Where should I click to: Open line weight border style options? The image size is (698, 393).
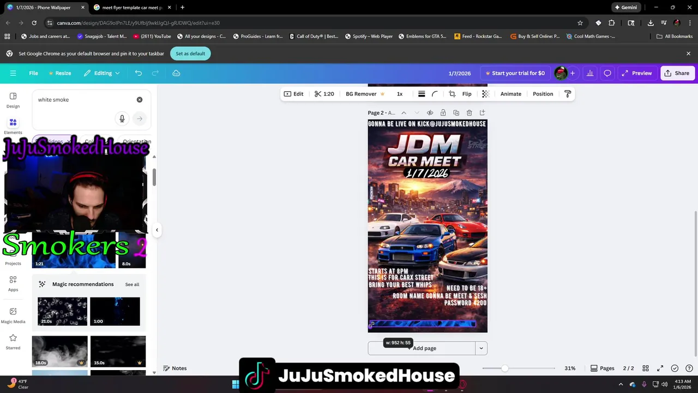pyautogui.click(x=422, y=94)
